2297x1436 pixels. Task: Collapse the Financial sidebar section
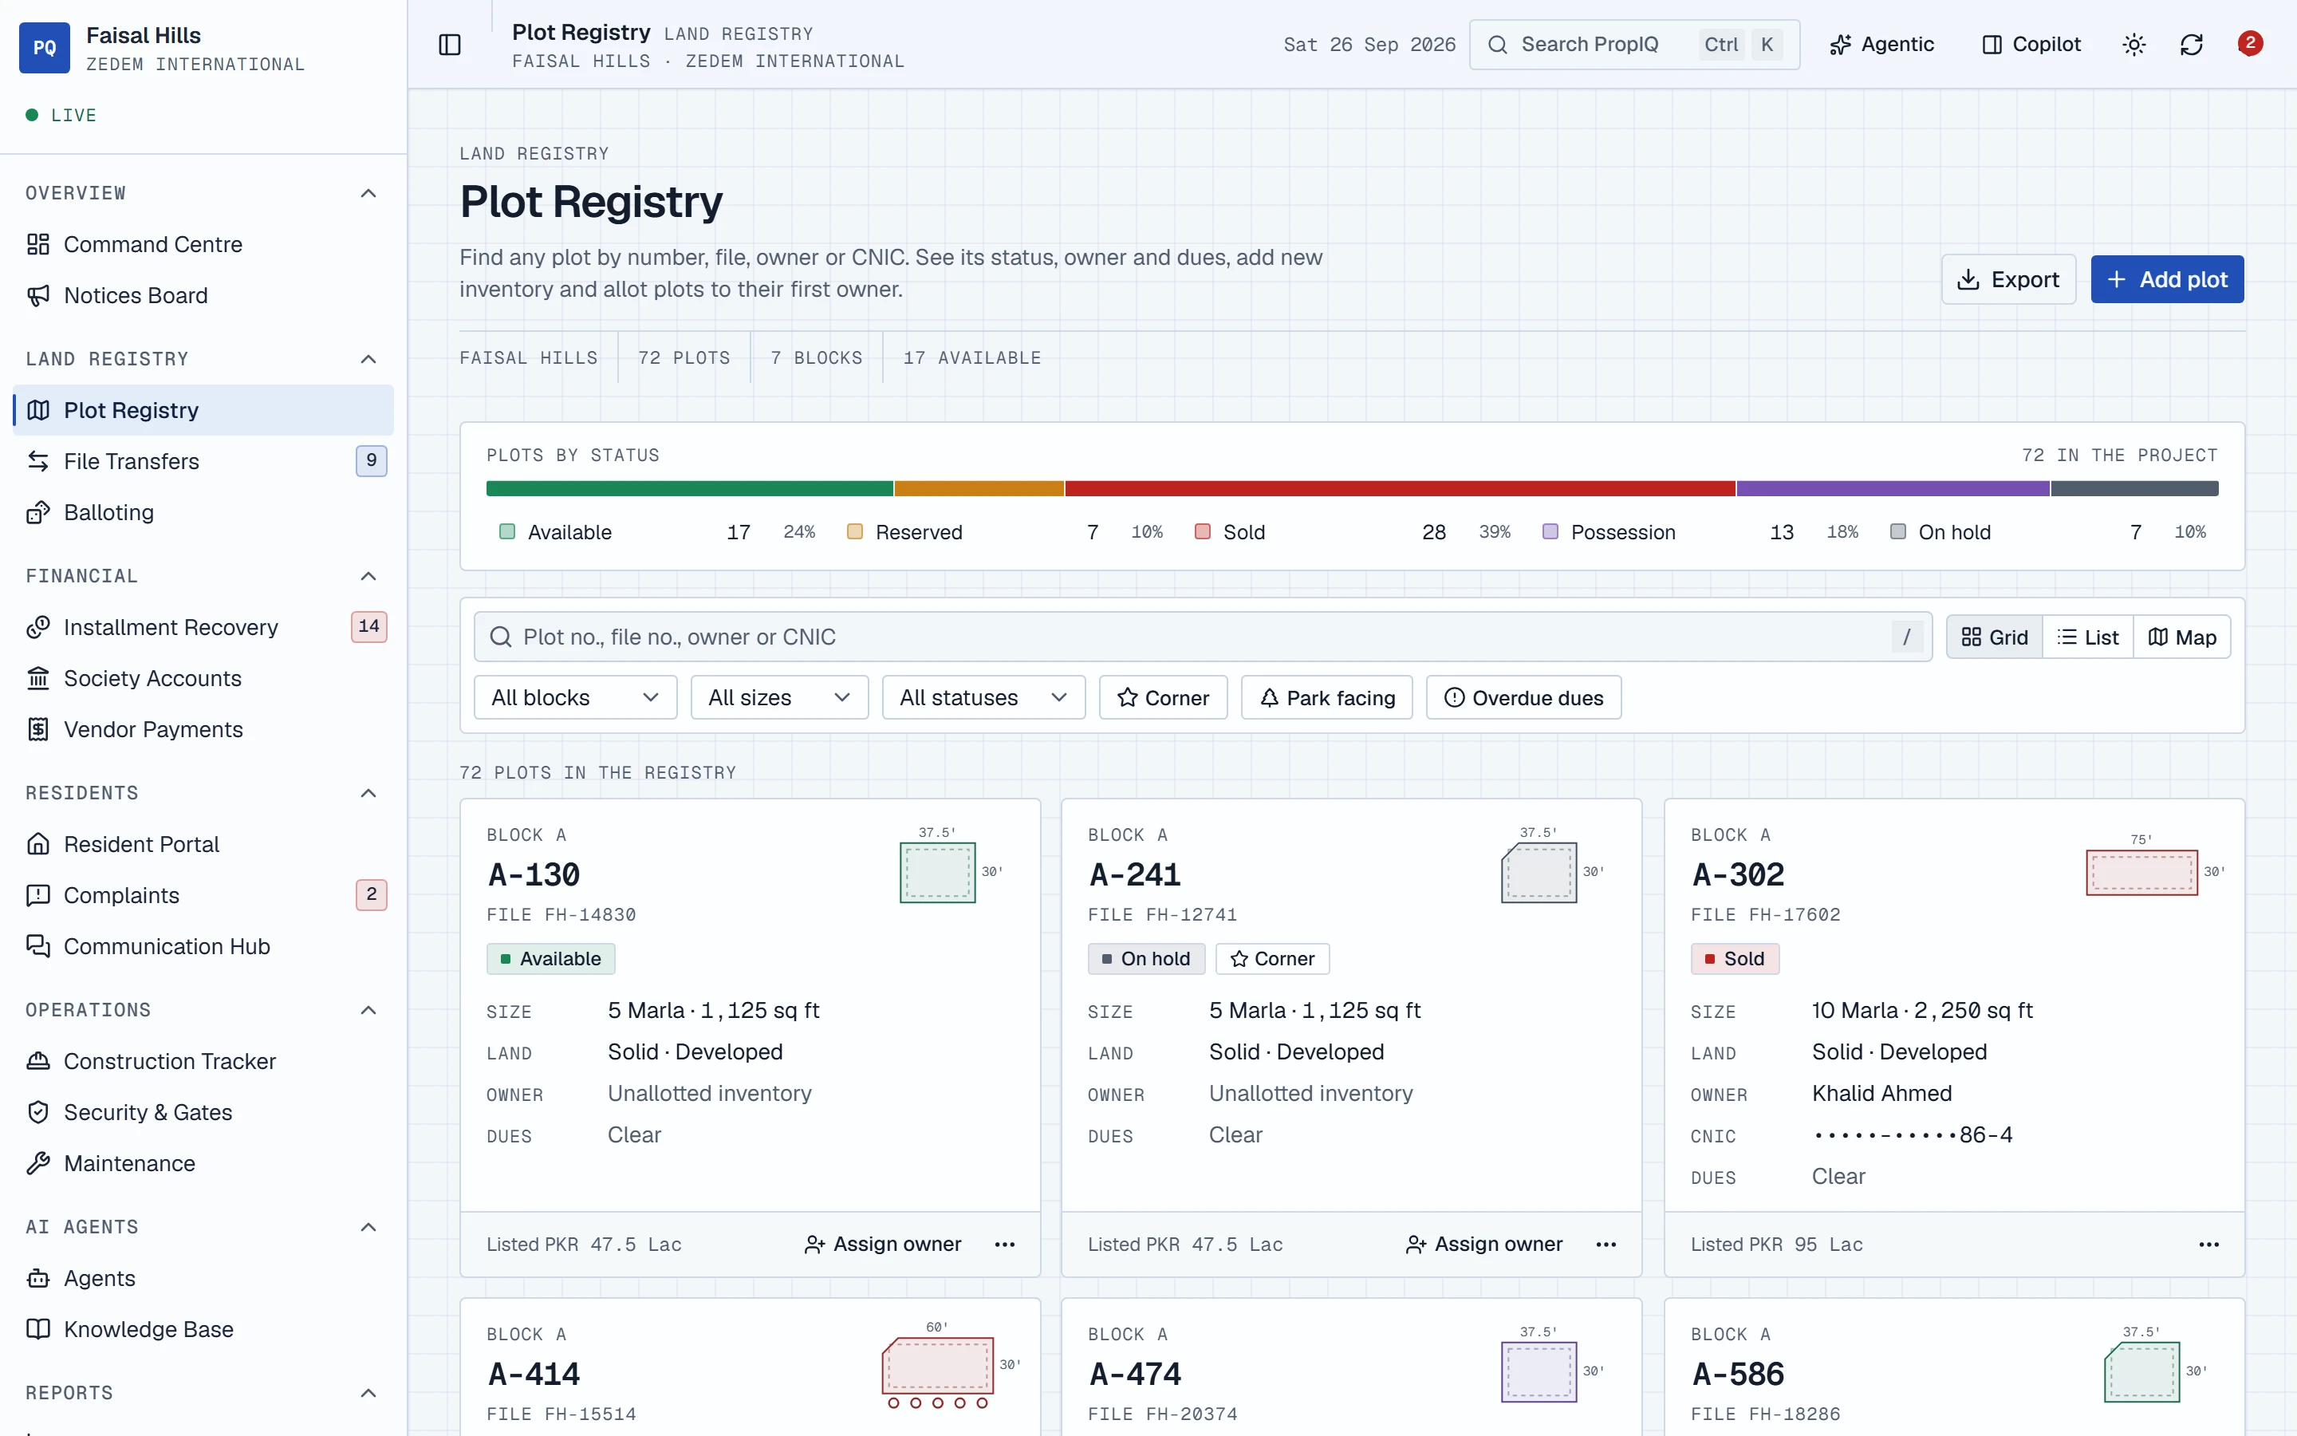click(x=368, y=575)
